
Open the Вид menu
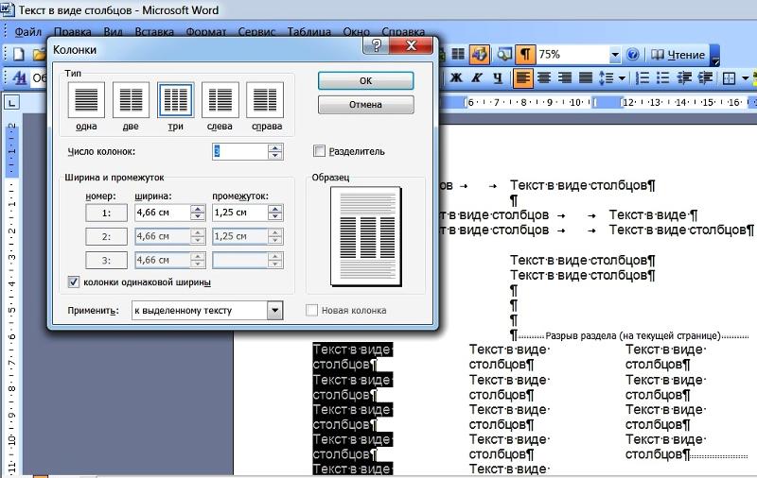[x=113, y=32]
